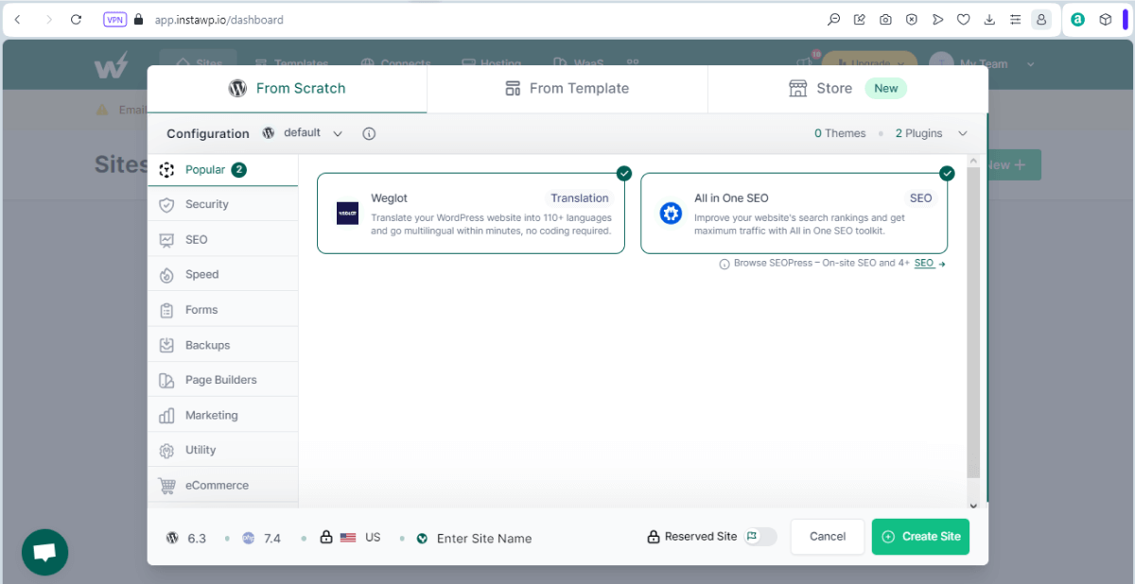Switch to the From Template tab
This screenshot has width=1135, height=584.
[567, 89]
